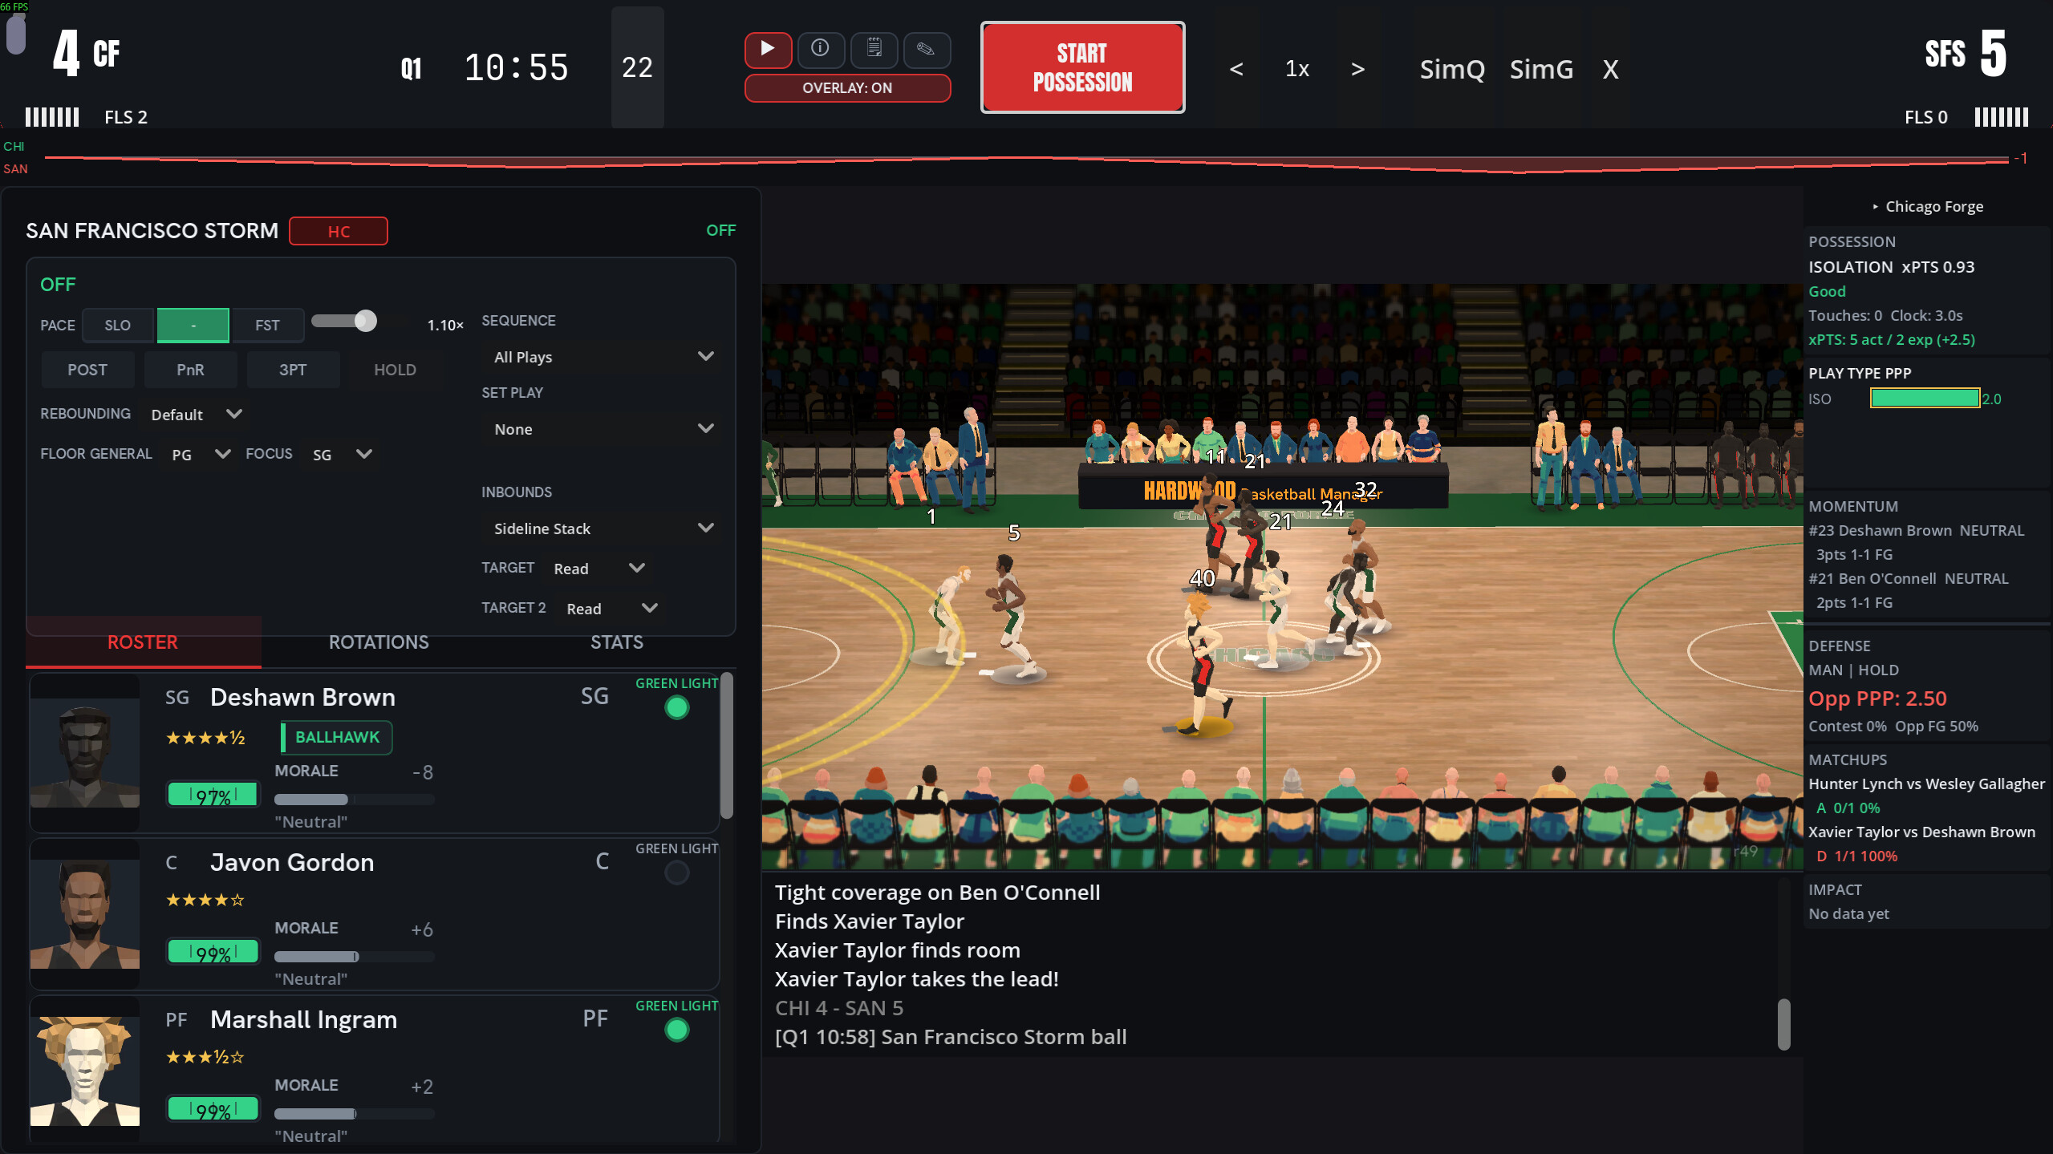Switch to the ROSTER tab
Screen dimensions: 2053x1154
pos(143,642)
